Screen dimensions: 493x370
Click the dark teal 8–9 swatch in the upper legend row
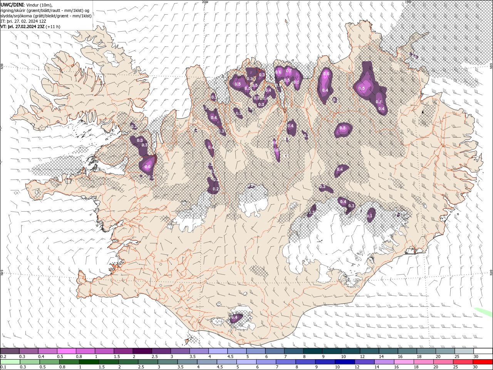pos(312,351)
